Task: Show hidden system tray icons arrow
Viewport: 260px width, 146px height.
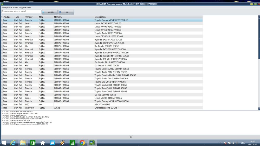Action: [x=221, y=143]
